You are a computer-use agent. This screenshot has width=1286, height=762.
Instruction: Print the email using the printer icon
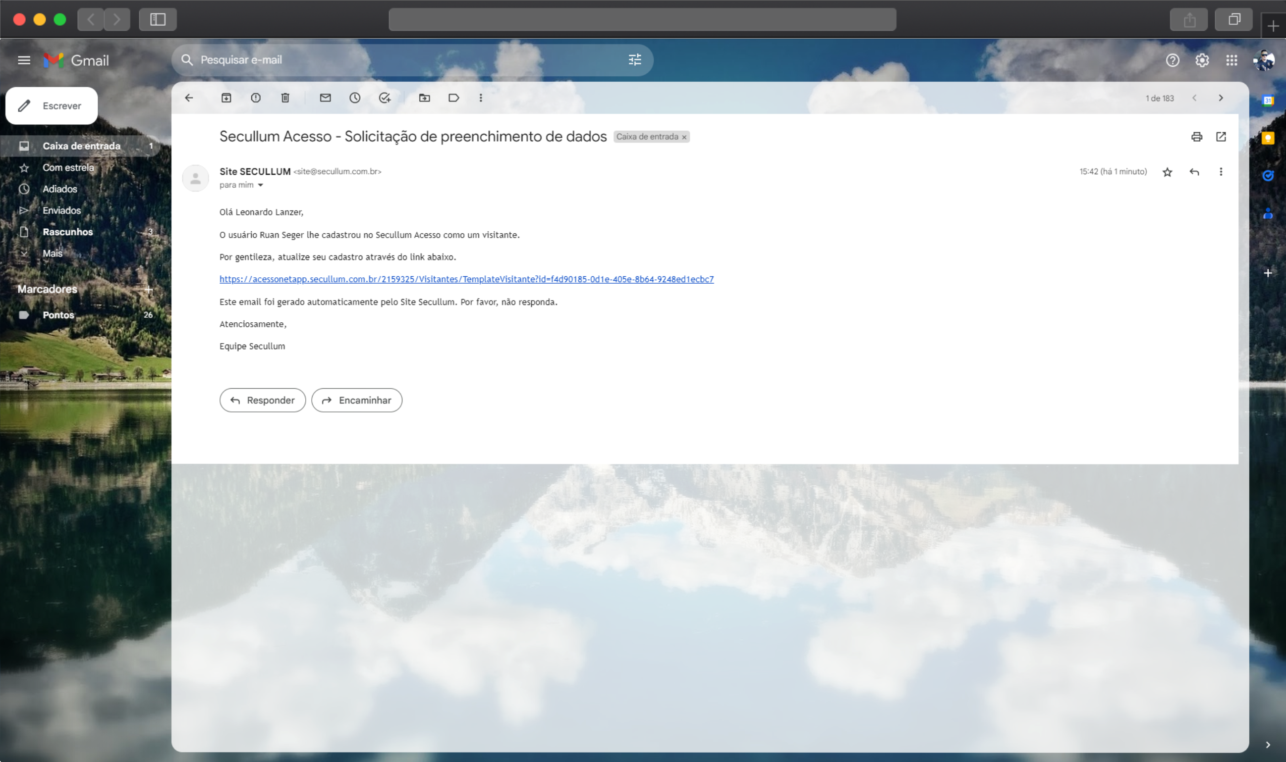click(1197, 137)
